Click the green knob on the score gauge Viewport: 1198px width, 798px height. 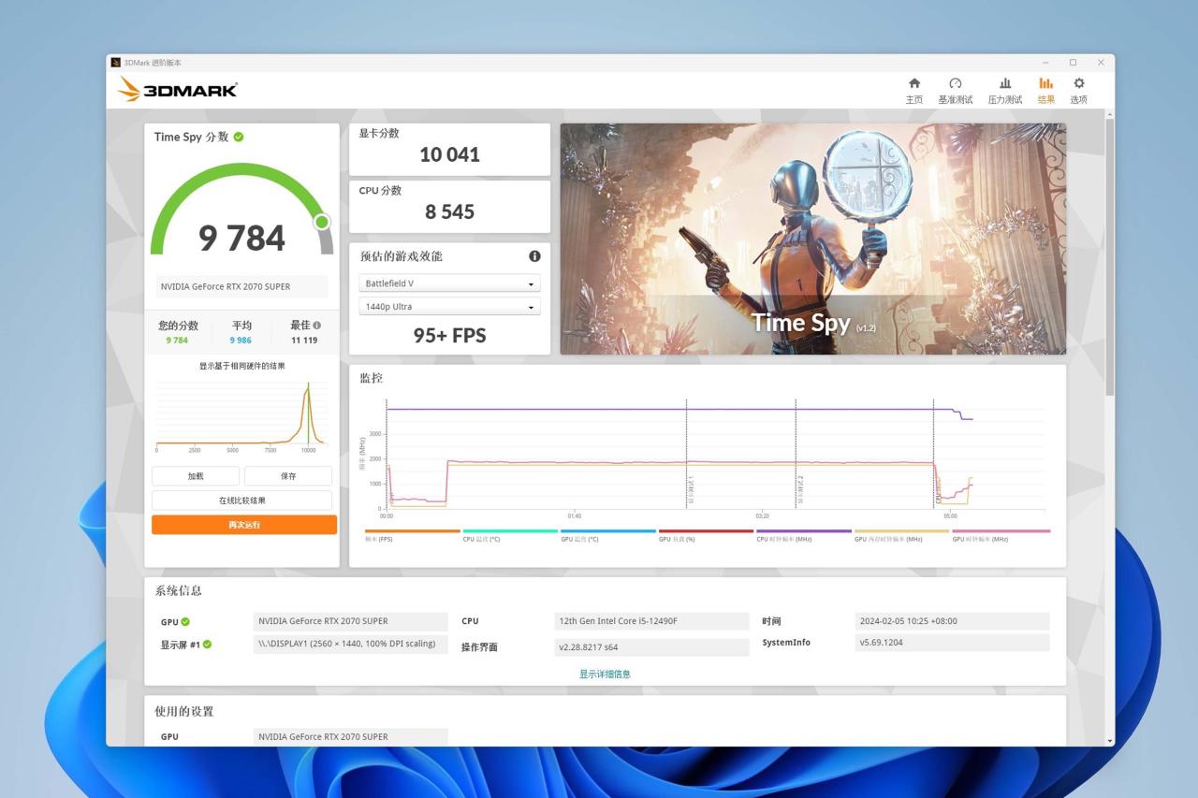(322, 222)
